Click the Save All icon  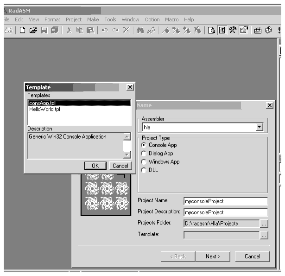coord(55,30)
